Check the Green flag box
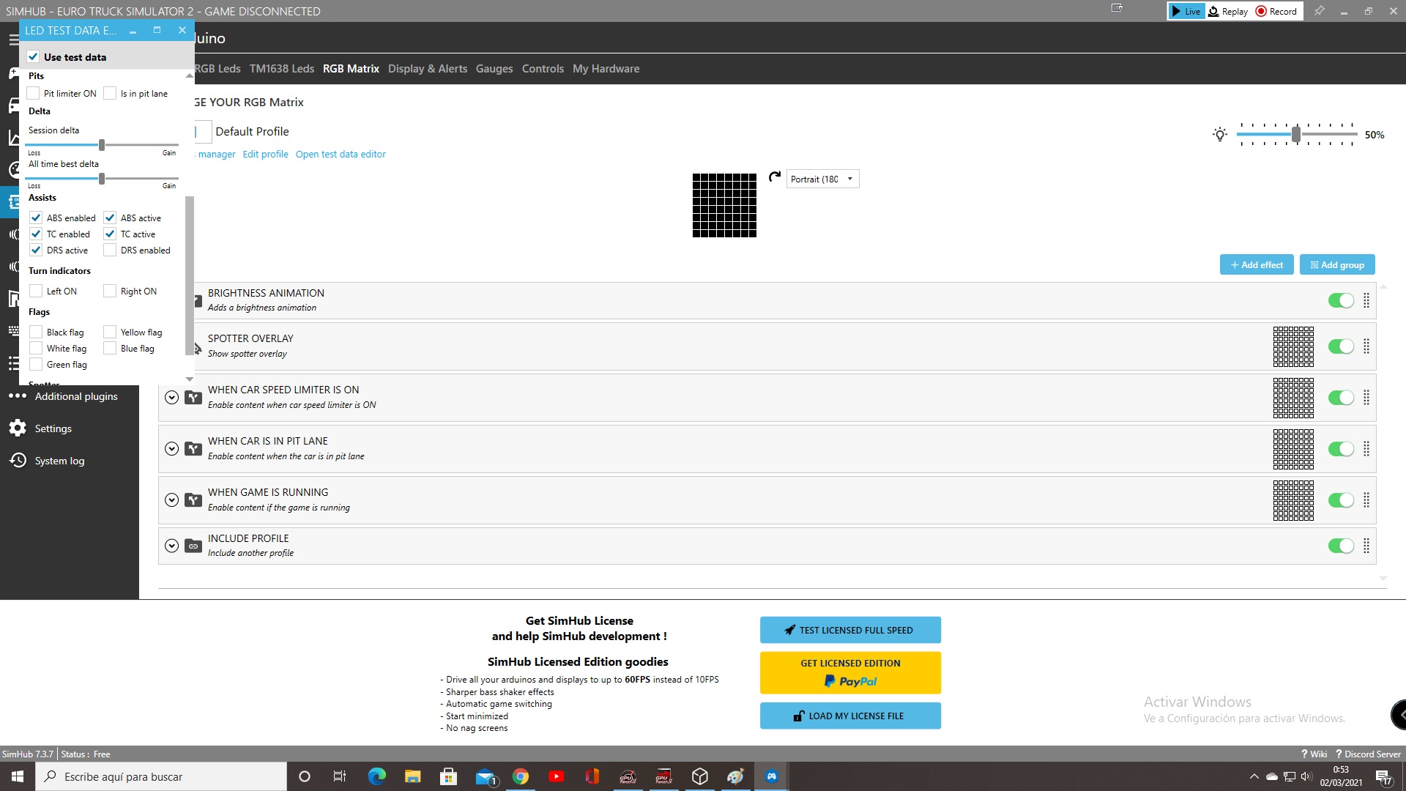Viewport: 1406px width, 791px height. point(36,364)
